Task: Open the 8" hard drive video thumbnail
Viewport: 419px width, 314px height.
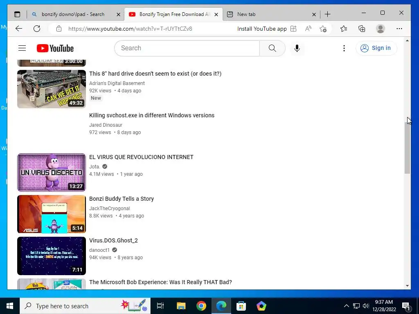Action: tap(52, 89)
